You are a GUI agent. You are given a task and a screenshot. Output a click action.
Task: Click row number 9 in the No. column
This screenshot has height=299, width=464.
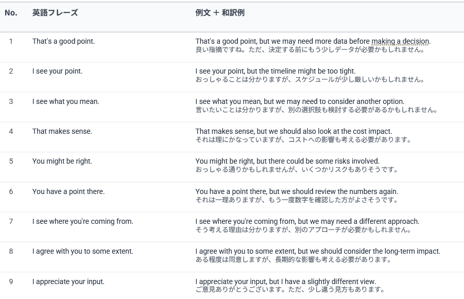pos(11,282)
